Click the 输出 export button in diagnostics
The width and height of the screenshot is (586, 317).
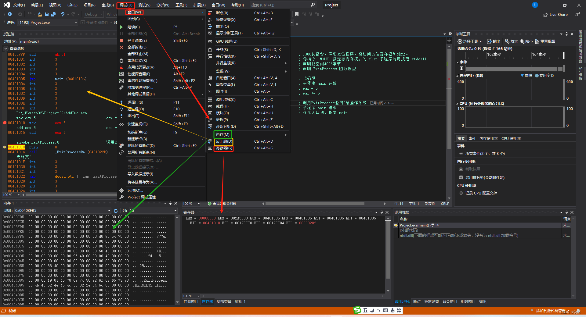pos(493,41)
